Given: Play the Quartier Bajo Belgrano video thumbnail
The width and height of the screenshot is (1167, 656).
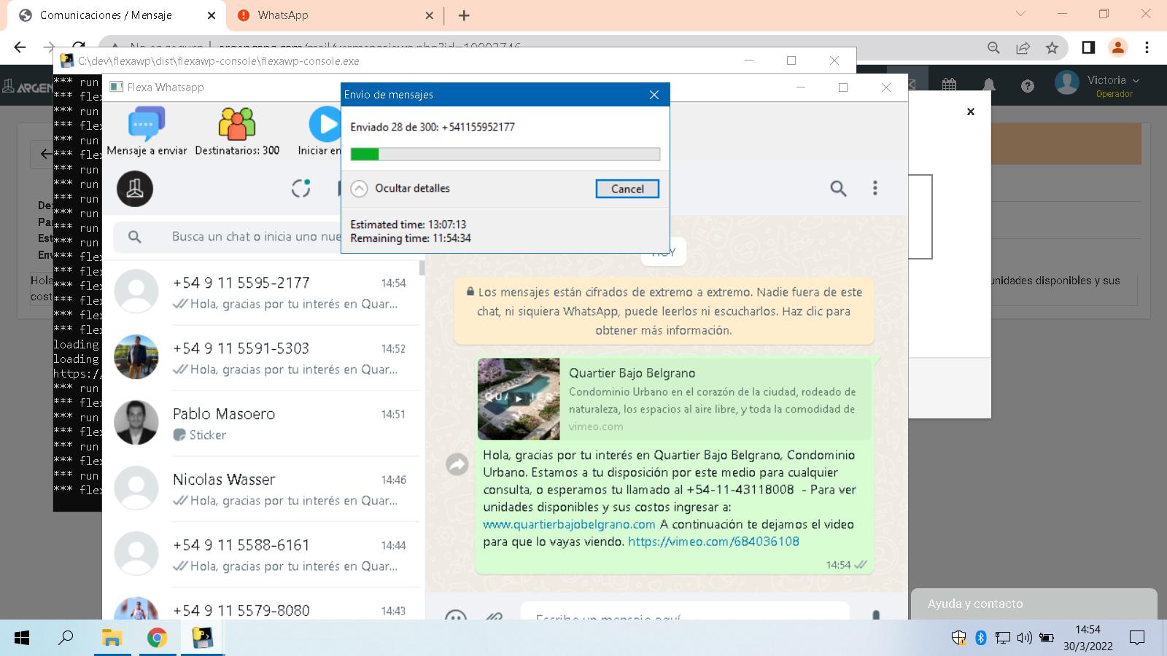Looking at the screenshot, I should 519,399.
